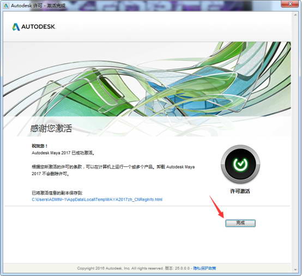
Task: Click the green license activated checkmark icon
Action: pos(240,164)
